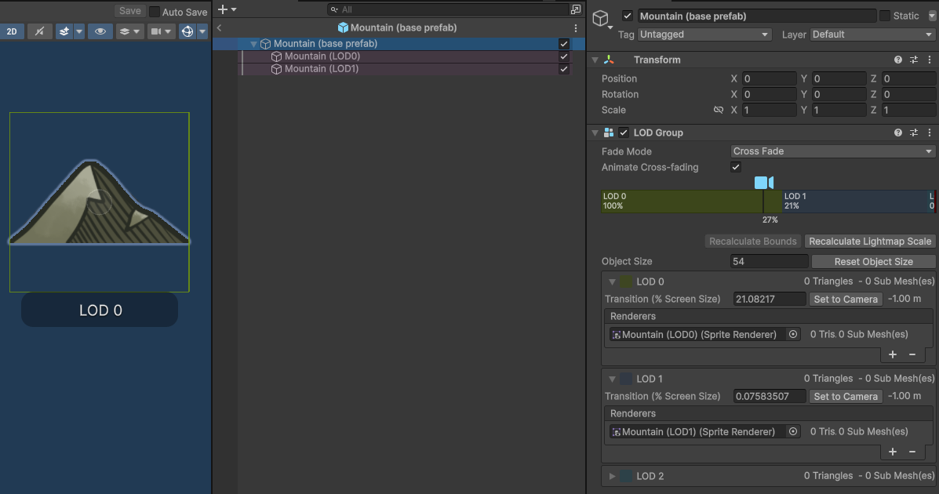Click the Recalculate Lightmap Scale button
The height and width of the screenshot is (494, 939).
tap(870, 241)
